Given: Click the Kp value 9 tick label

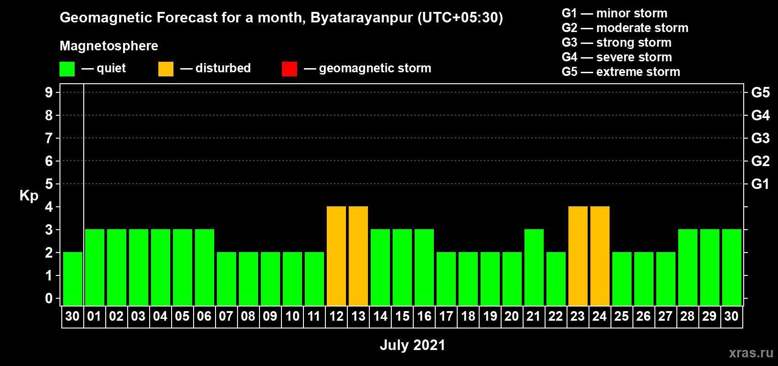Looking at the screenshot, I should [x=49, y=92].
